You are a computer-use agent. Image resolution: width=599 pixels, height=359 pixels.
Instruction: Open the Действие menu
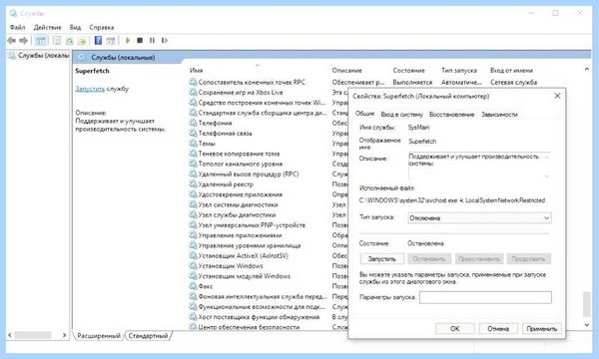pyautogui.click(x=47, y=28)
